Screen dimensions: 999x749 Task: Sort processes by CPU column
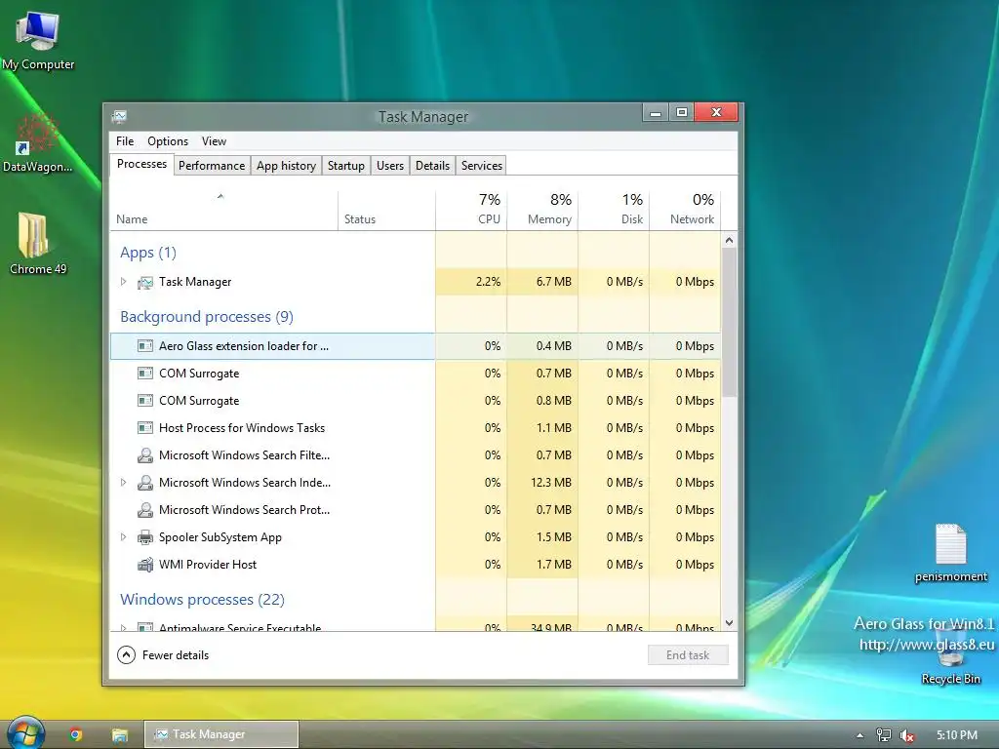471,211
